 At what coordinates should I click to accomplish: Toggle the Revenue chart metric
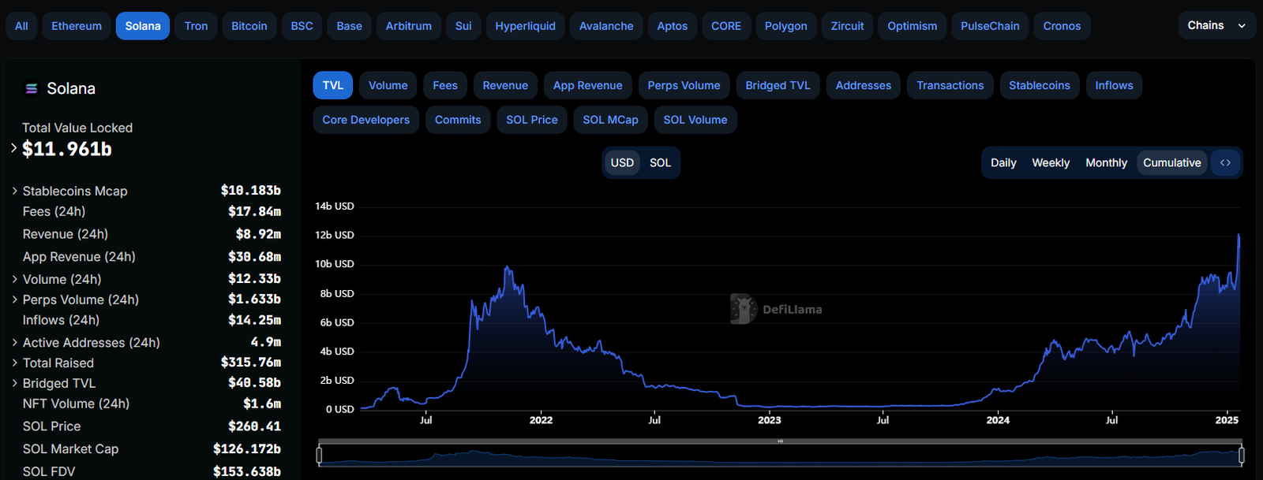(x=505, y=85)
